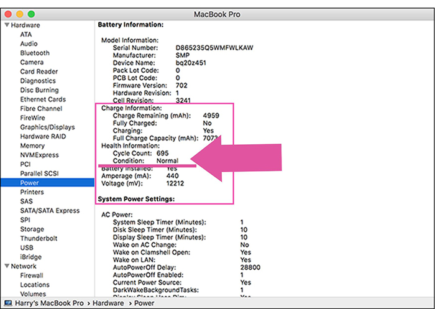Click the Firmware Version value 702

point(181,85)
